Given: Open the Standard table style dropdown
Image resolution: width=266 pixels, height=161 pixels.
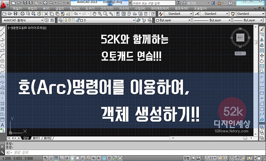Looking at the screenshot, I should coord(250,14).
